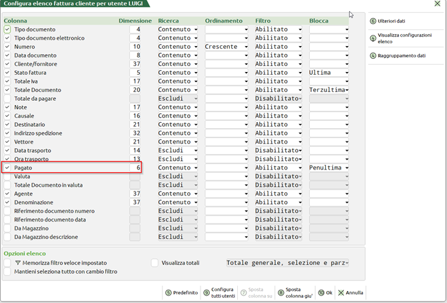Open Visualizza configurazioni elenco
This screenshot has width=447, height=303.
pyautogui.click(x=373, y=38)
